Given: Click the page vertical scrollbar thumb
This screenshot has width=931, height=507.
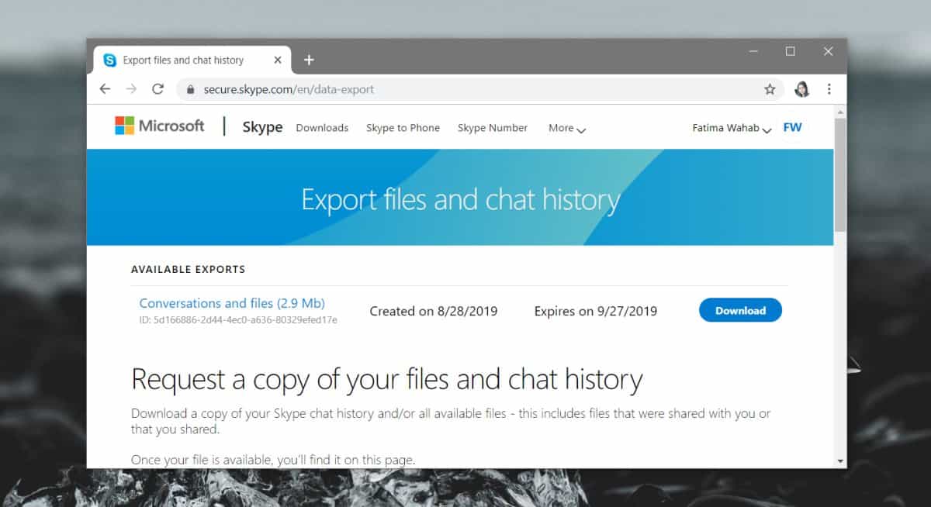Looking at the screenshot, I should [840, 174].
